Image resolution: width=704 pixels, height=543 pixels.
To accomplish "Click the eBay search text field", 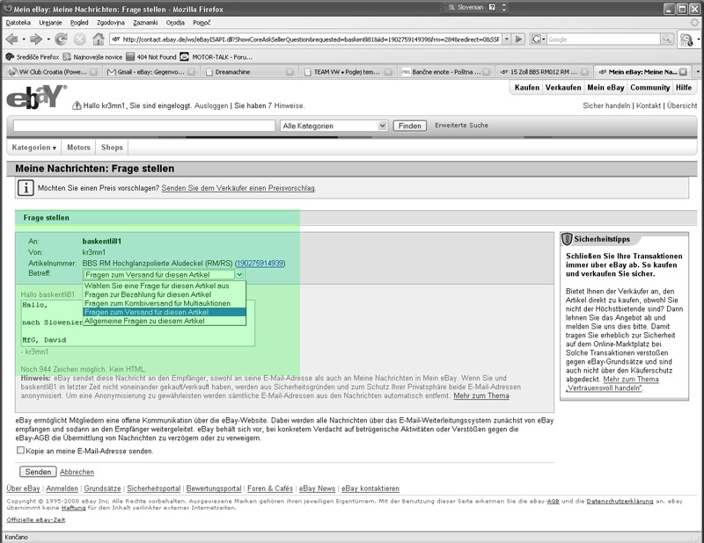I will (x=143, y=126).
